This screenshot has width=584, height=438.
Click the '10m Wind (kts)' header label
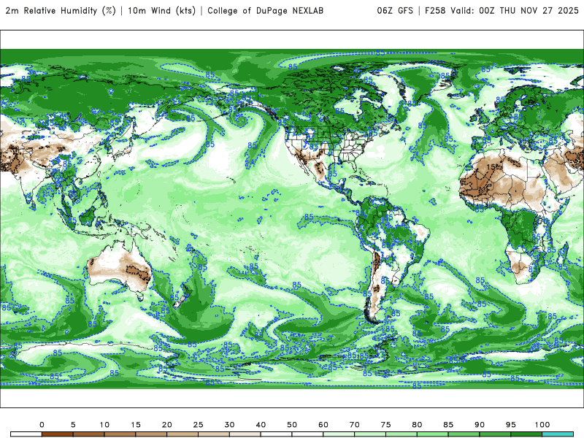(x=161, y=10)
